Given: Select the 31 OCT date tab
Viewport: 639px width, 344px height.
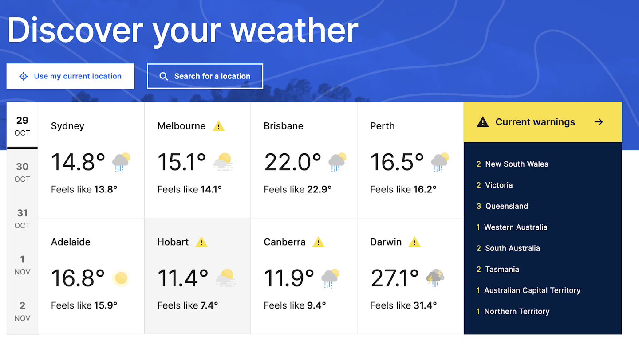Looking at the screenshot, I should coord(22,219).
